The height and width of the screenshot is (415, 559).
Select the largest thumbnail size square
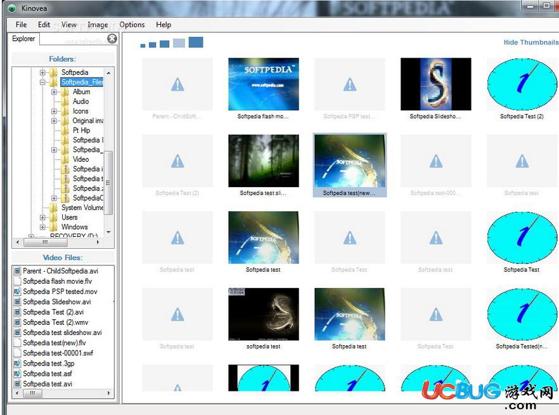pos(196,42)
